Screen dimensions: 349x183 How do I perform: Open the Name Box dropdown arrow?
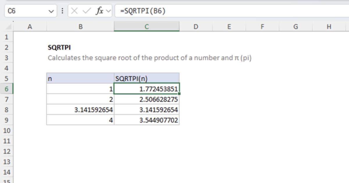click(51, 11)
